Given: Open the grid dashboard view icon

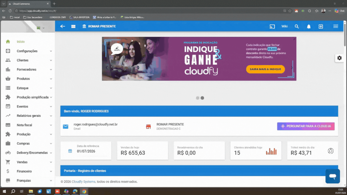Looking at the screenshot, I should click(73, 26).
